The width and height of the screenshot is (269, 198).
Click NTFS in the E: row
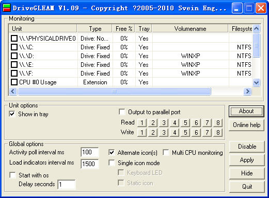[244, 65]
